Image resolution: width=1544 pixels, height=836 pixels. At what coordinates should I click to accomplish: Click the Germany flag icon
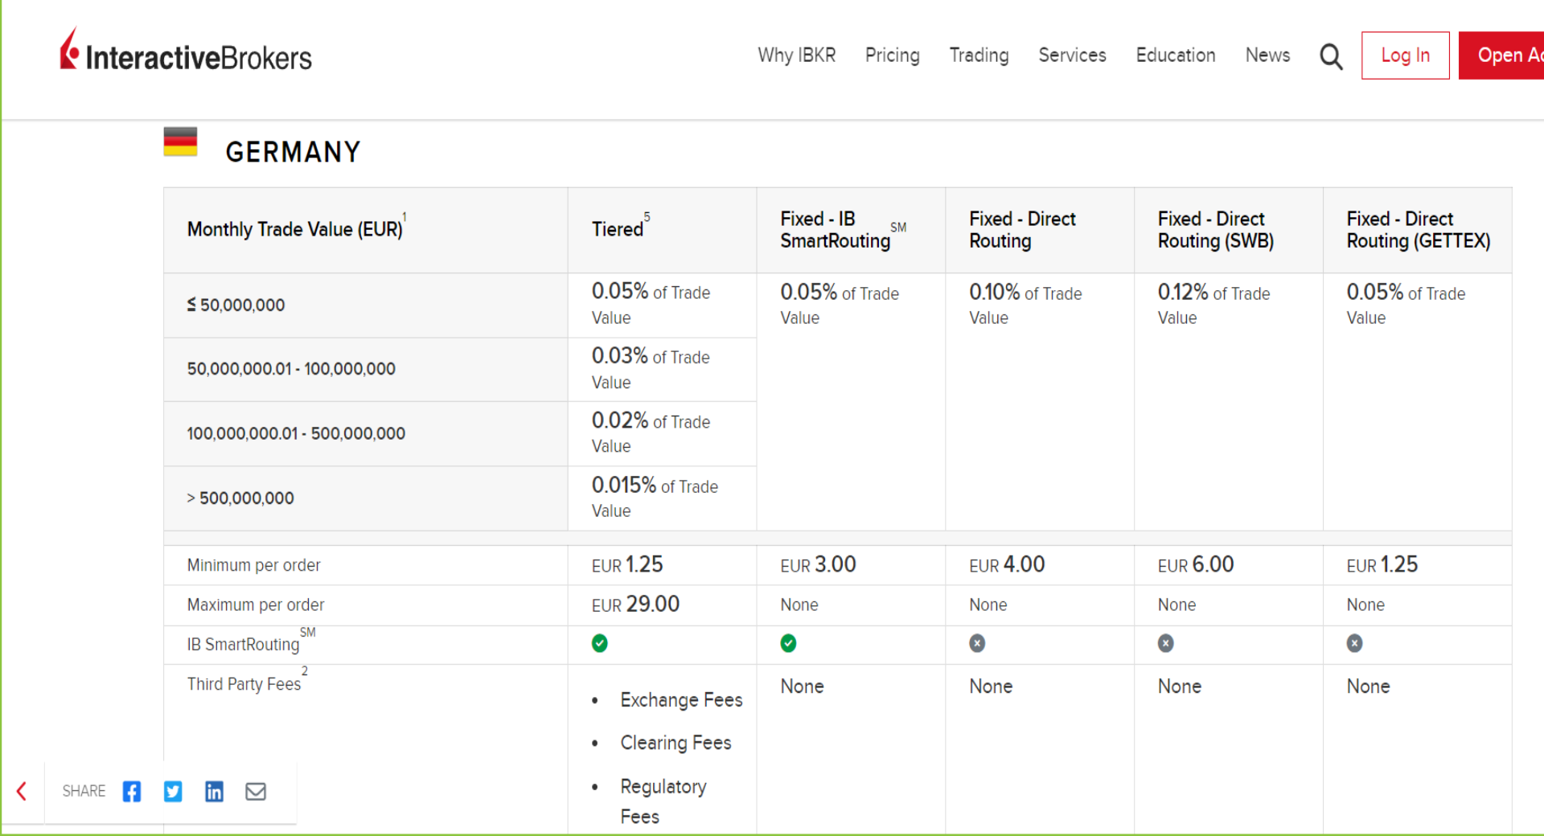click(x=180, y=142)
